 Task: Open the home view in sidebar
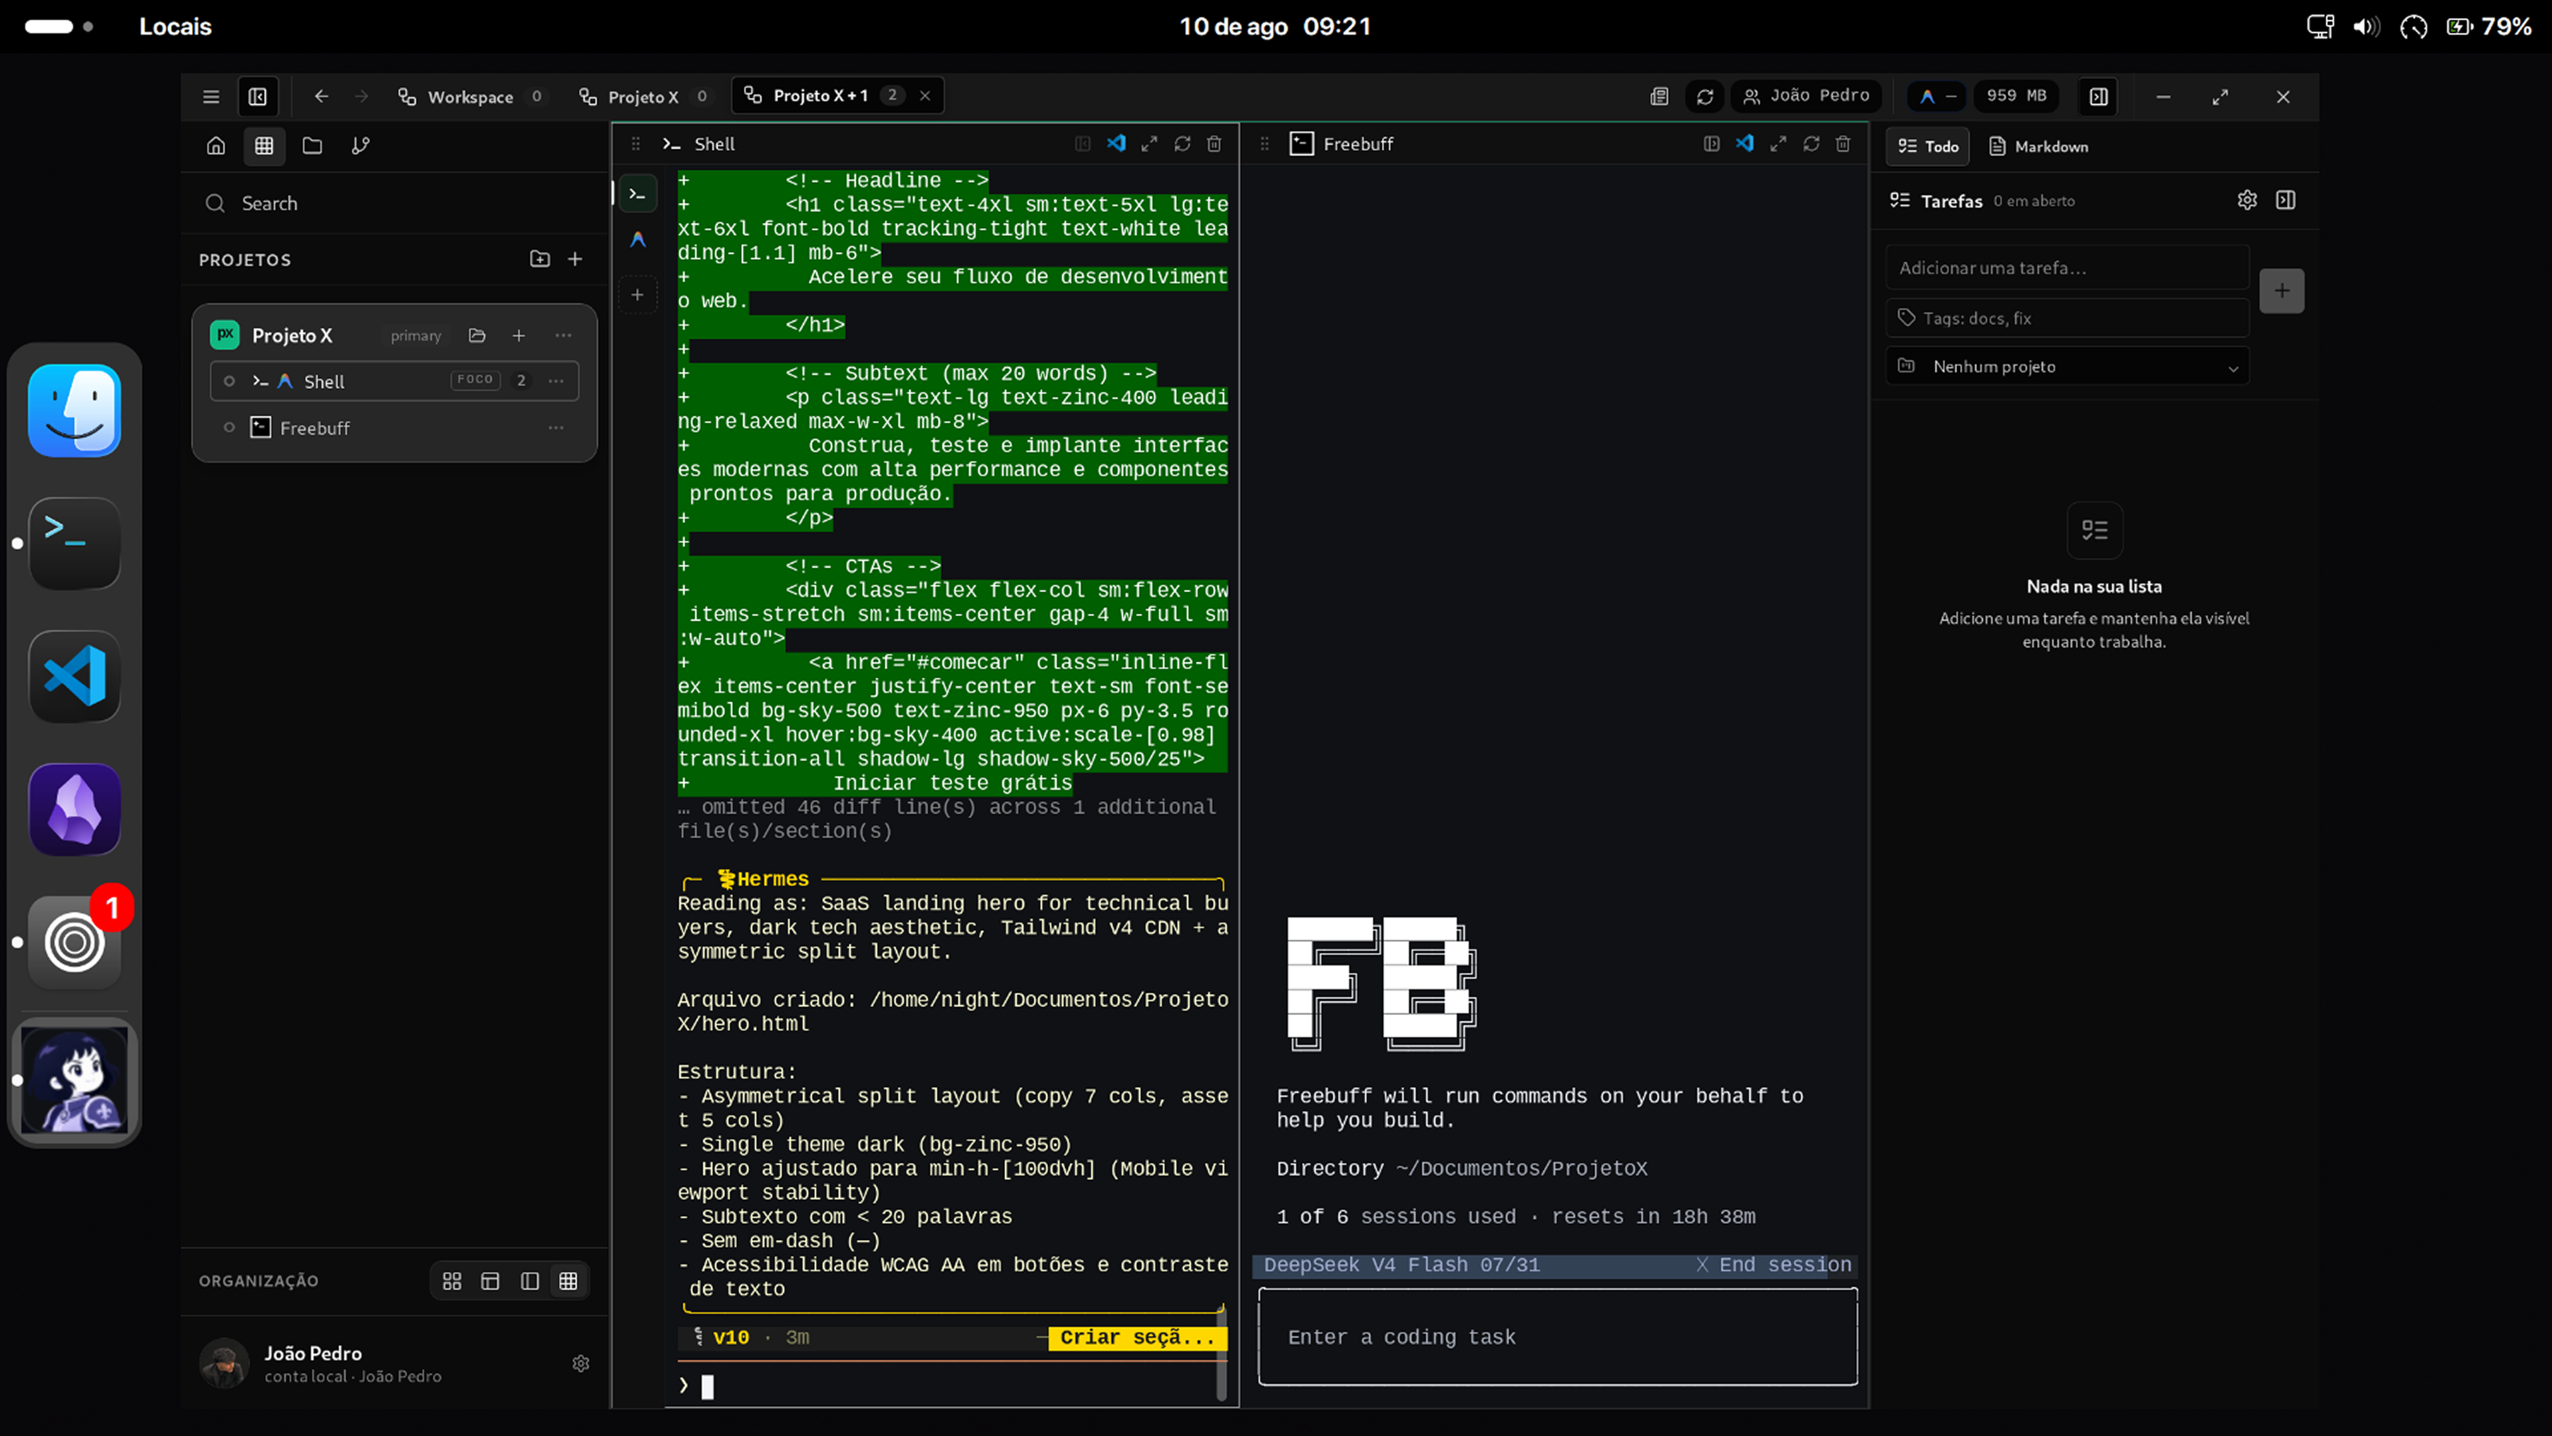coord(216,146)
